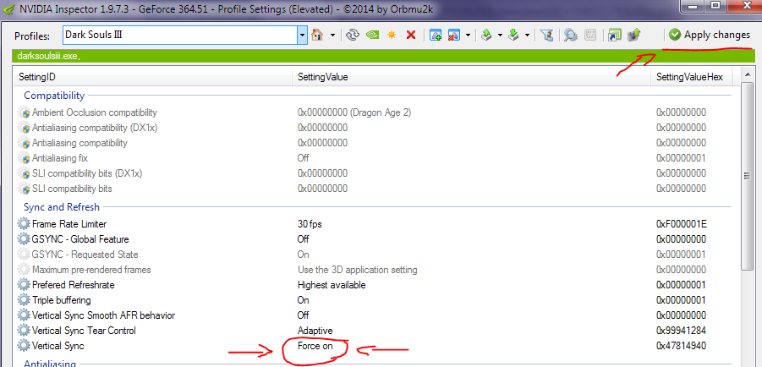Select the Compatibility section header

[54, 96]
